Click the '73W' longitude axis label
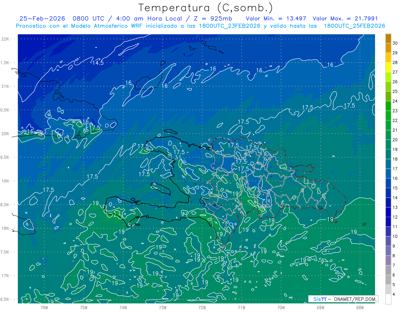Image resolution: width=404 pixels, height=312 pixels. point(163,307)
